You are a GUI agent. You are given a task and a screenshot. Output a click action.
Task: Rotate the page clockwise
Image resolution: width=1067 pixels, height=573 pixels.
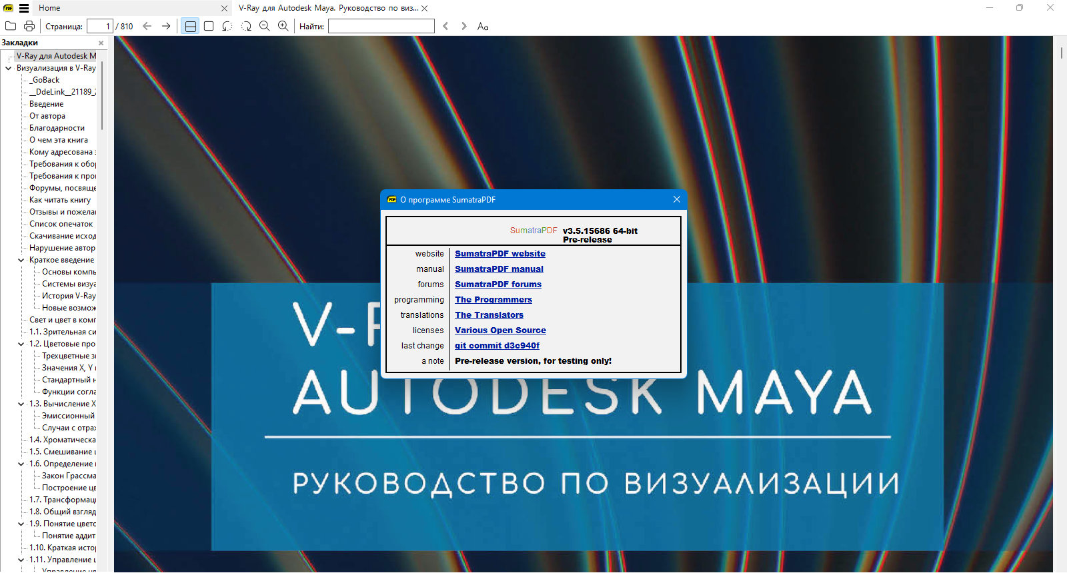246,26
